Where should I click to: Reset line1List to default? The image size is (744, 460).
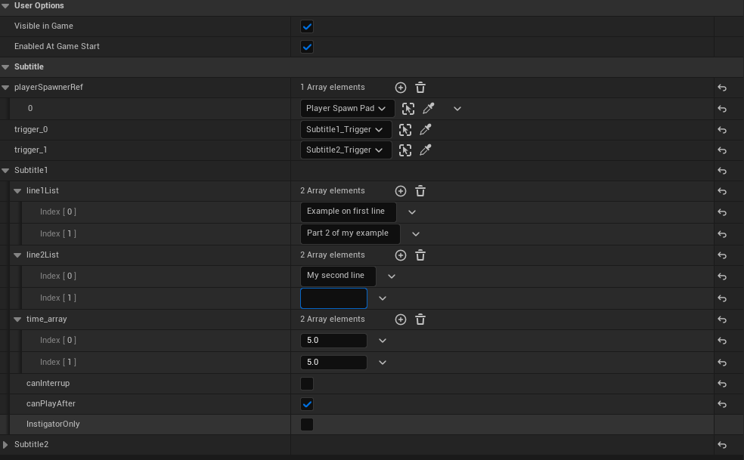[722, 191]
